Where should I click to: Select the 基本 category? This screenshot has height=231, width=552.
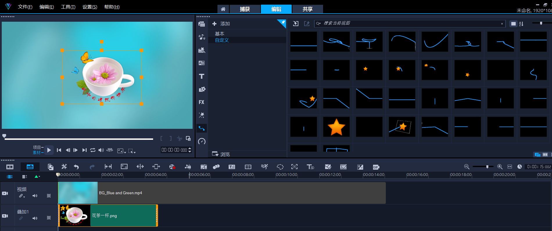(x=220, y=34)
